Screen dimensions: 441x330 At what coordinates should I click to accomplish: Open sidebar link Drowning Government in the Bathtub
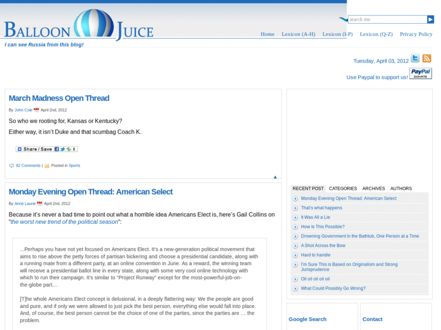coord(360,237)
